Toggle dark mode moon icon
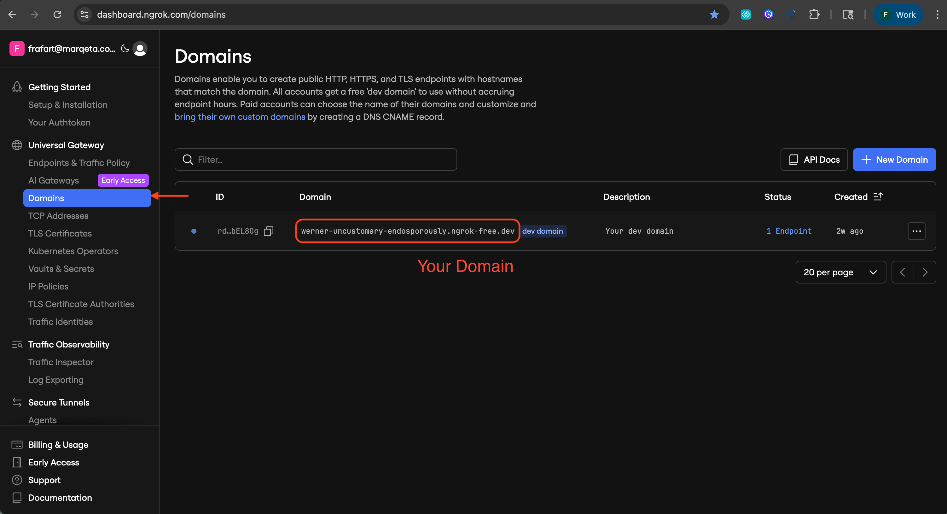 pyautogui.click(x=125, y=49)
